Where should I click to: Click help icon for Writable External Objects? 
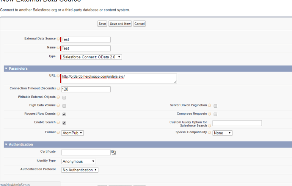pyautogui.click(x=58, y=97)
